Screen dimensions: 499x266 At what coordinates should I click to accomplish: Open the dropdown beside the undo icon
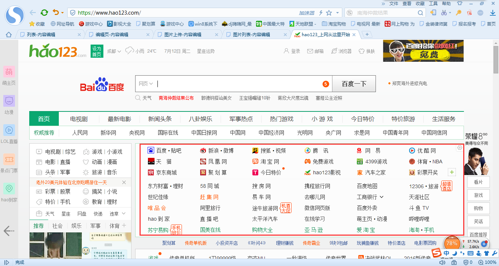tap(62, 13)
